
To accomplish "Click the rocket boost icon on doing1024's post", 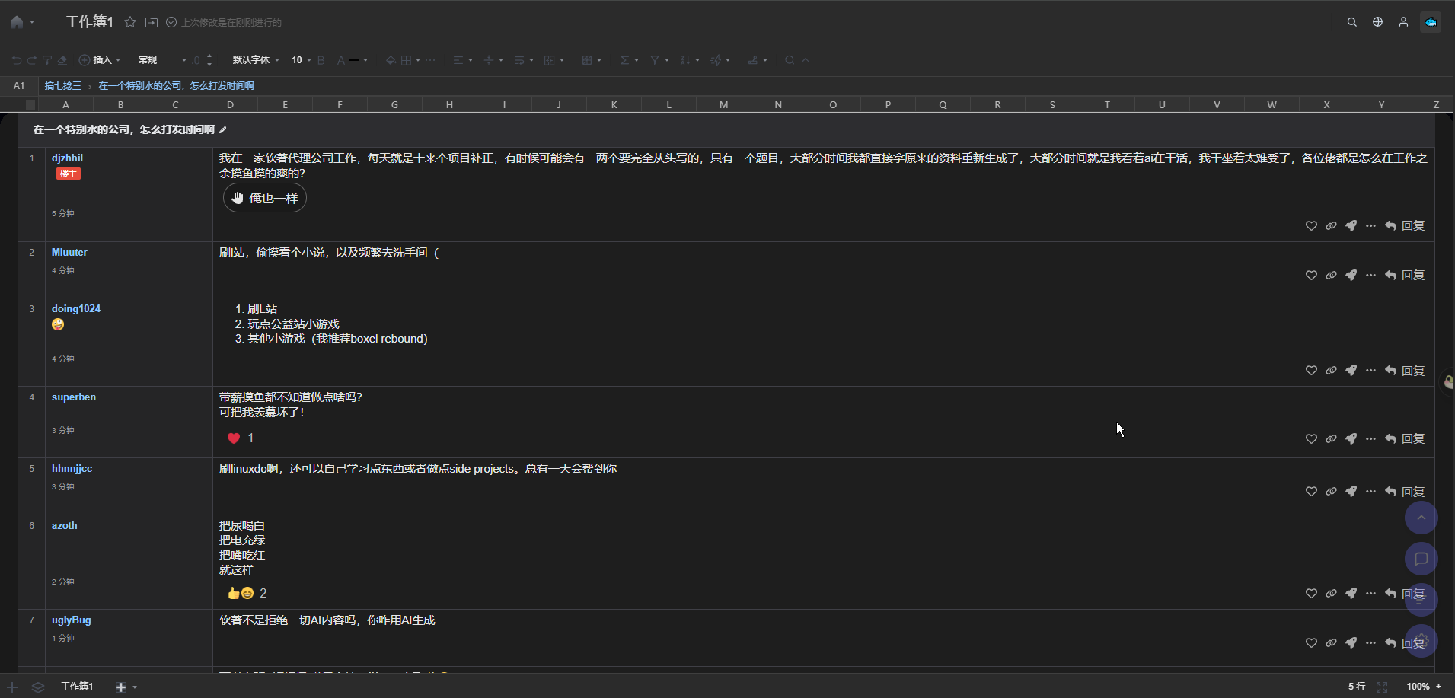I will point(1351,371).
